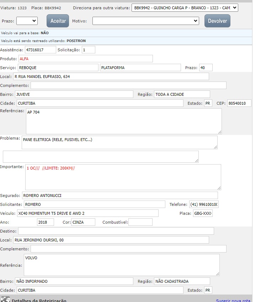Image resolution: width=277 pixels, height=302 pixels.
Task: Click the Cor field CINZA
Action: pyautogui.click(x=83, y=222)
